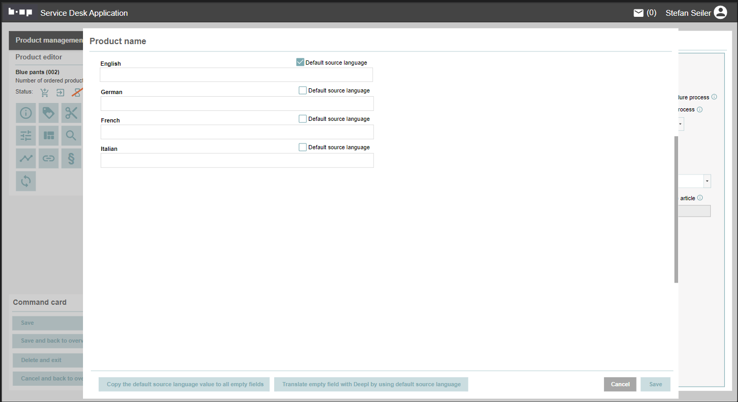Click the dialog's vertical scrollbar

[676, 210]
